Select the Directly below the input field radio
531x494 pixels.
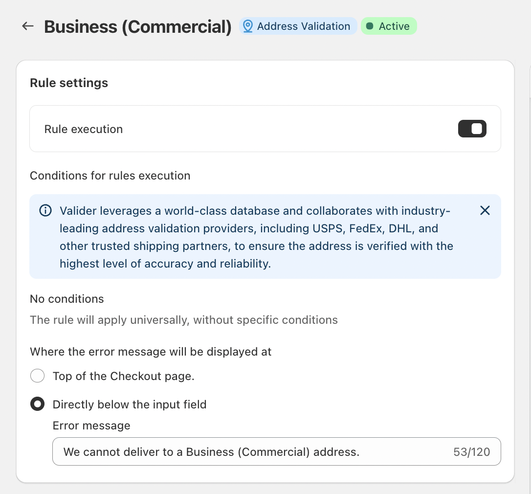click(38, 404)
